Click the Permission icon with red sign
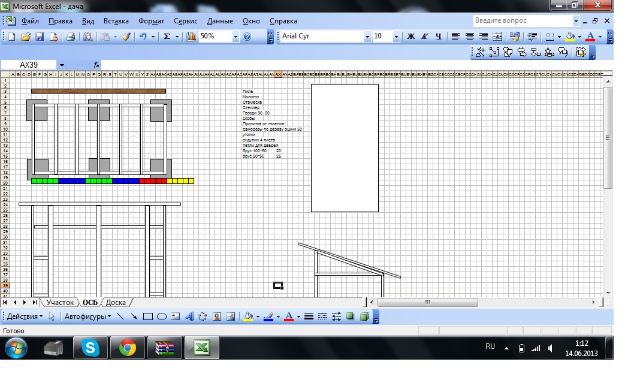Screen dimensions: 628x374 pos(53,37)
